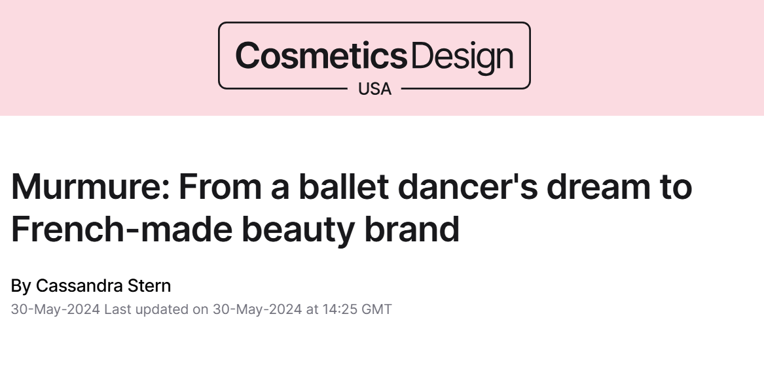
Task: Click the article headline starting with Murmure
Action: 352,207
